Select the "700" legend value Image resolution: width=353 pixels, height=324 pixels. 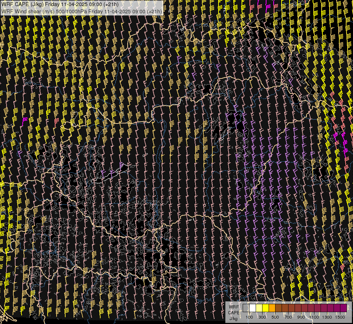[x=288, y=317]
